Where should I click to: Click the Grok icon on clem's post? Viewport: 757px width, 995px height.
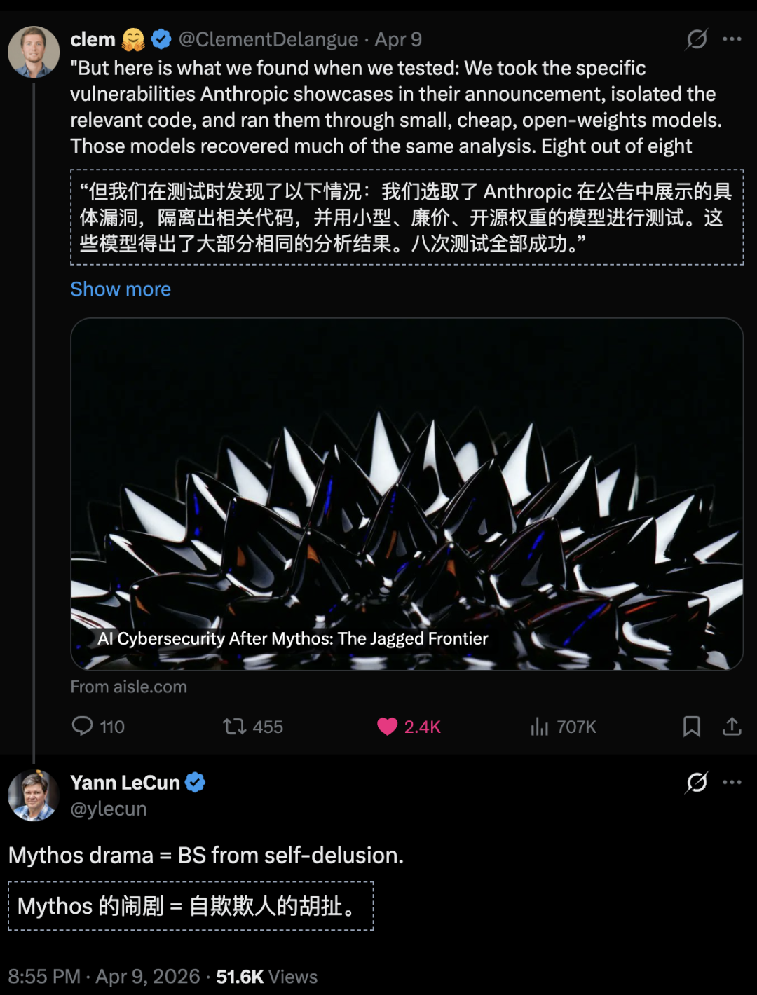pos(696,39)
